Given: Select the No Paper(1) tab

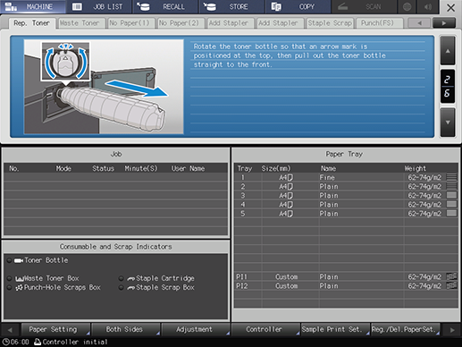Looking at the screenshot, I should pyautogui.click(x=131, y=23).
